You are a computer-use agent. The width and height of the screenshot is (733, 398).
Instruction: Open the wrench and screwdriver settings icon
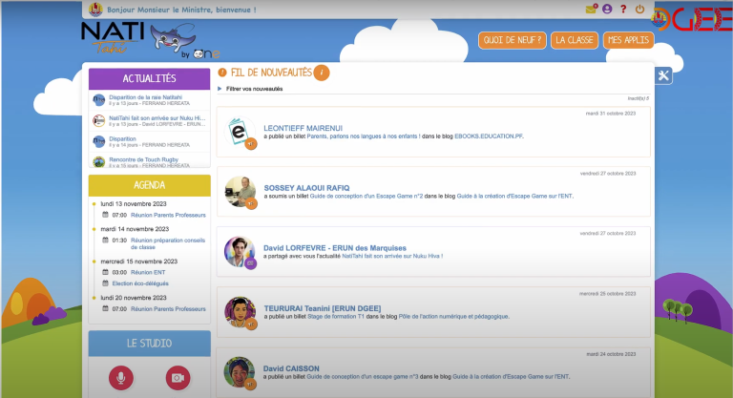(x=665, y=76)
